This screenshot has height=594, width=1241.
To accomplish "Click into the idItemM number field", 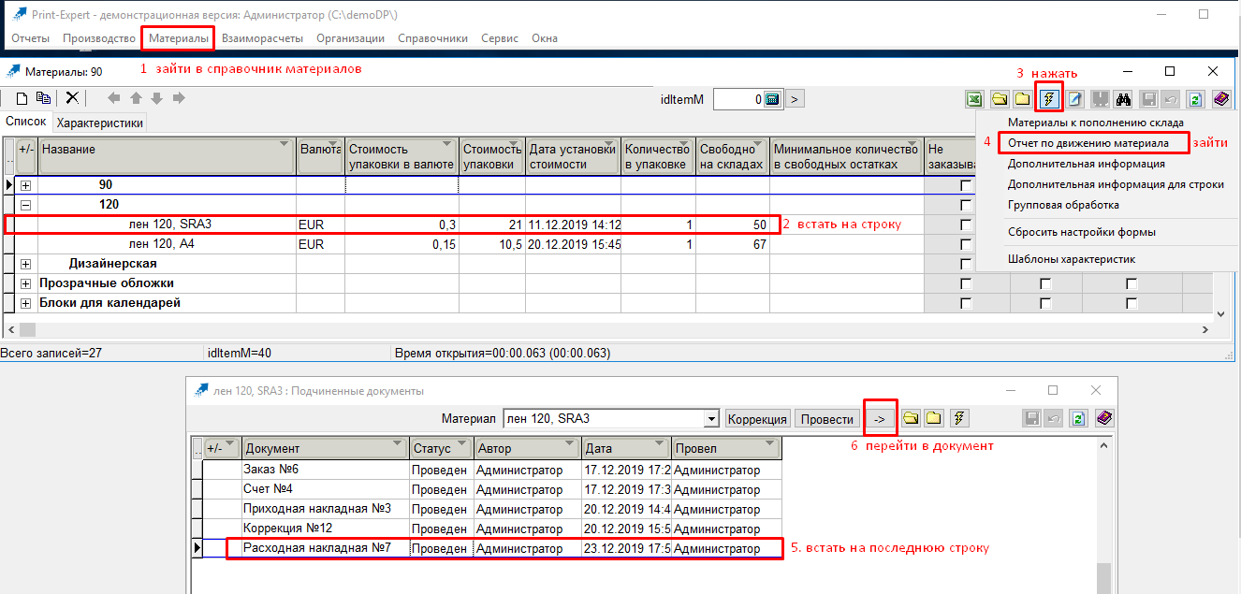I will point(739,99).
